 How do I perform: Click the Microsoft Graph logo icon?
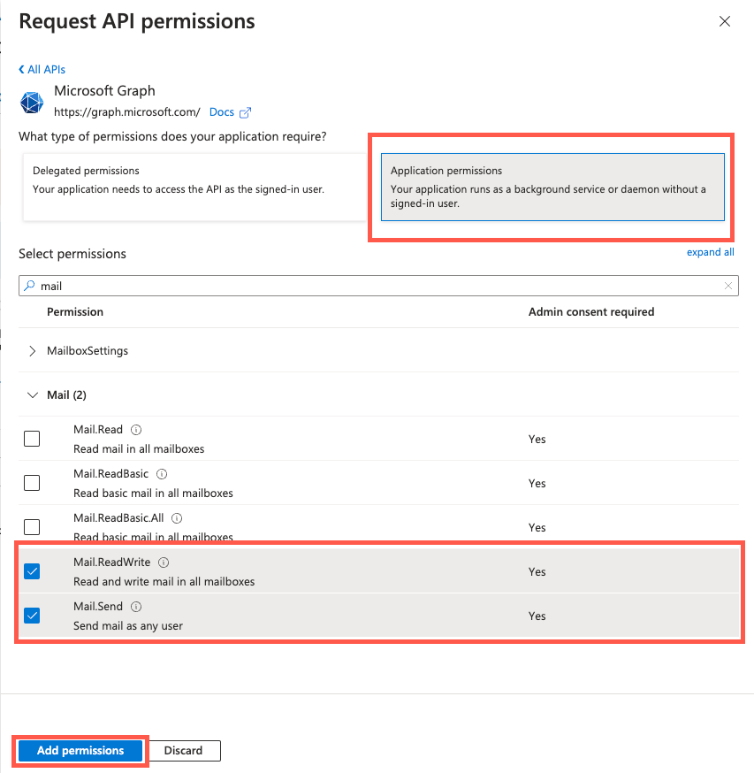pyautogui.click(x=32, y=102)
